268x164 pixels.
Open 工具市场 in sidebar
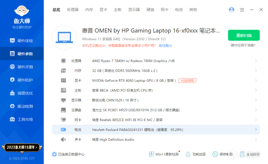(x=22, y=120)
